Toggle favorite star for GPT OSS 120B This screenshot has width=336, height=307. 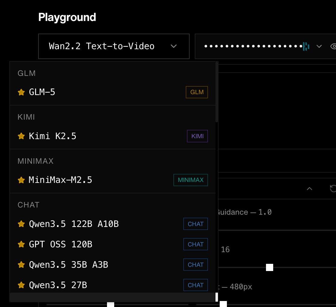(x=21, y=244)
